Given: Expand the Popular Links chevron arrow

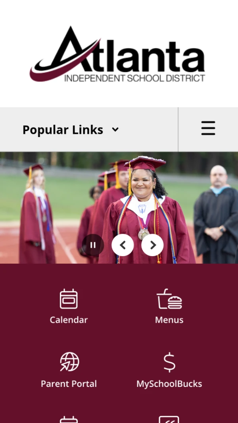Looking at the screenshot, I should [115, 129].
